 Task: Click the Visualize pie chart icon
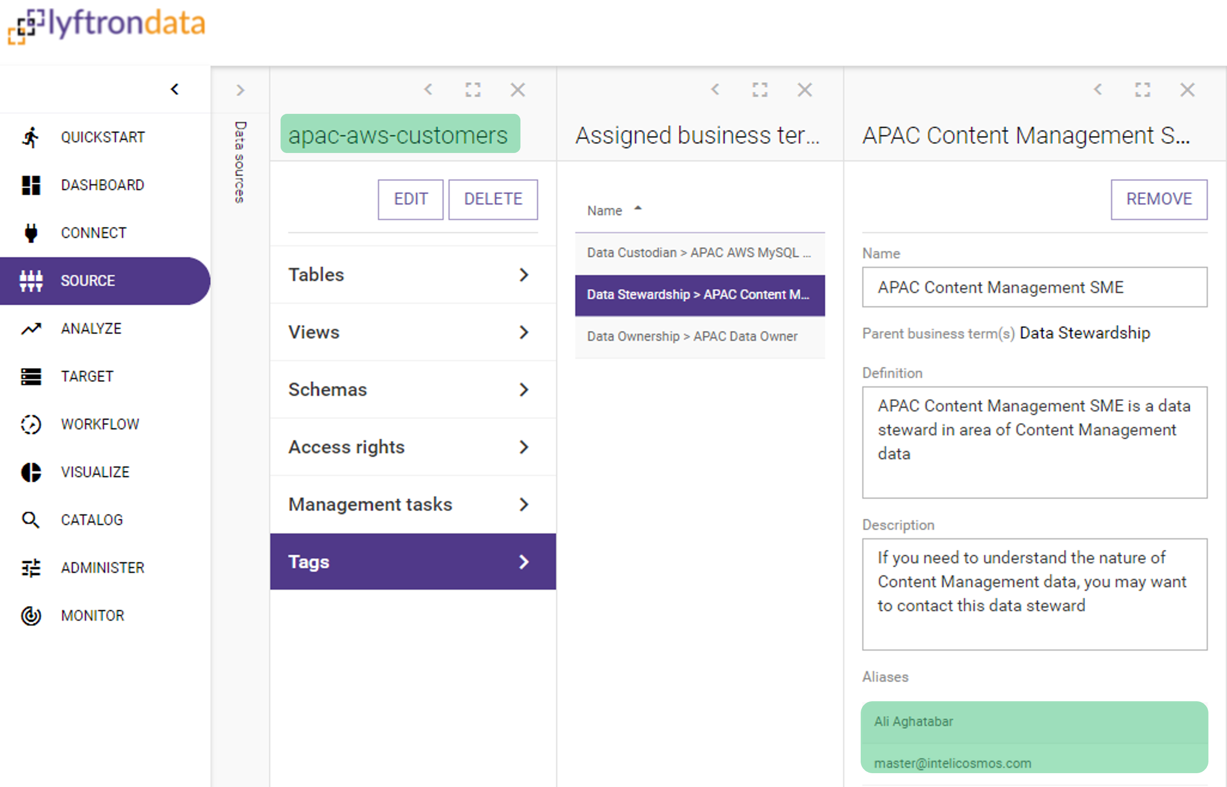tap(31, 472)
